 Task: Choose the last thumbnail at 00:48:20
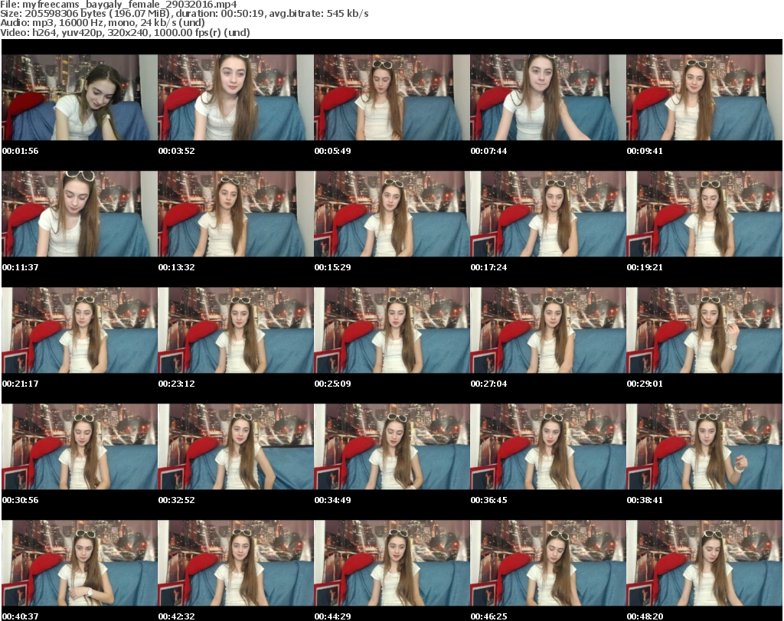(704, 563)
